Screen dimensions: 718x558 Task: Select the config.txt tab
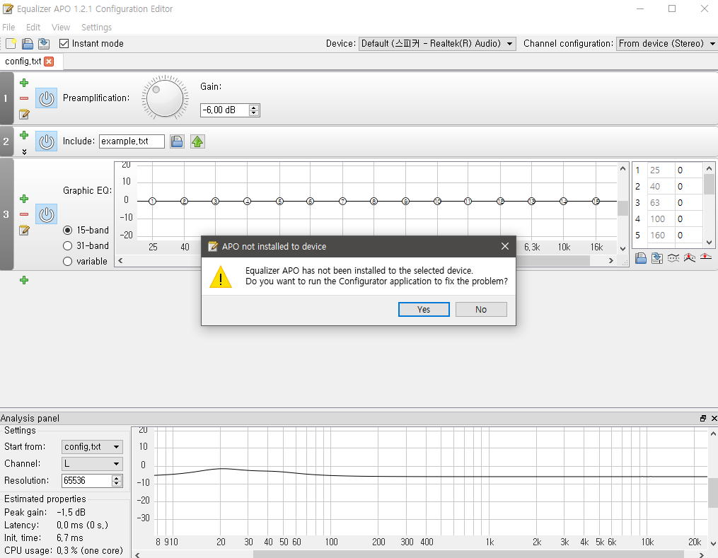tap(23, 62)
